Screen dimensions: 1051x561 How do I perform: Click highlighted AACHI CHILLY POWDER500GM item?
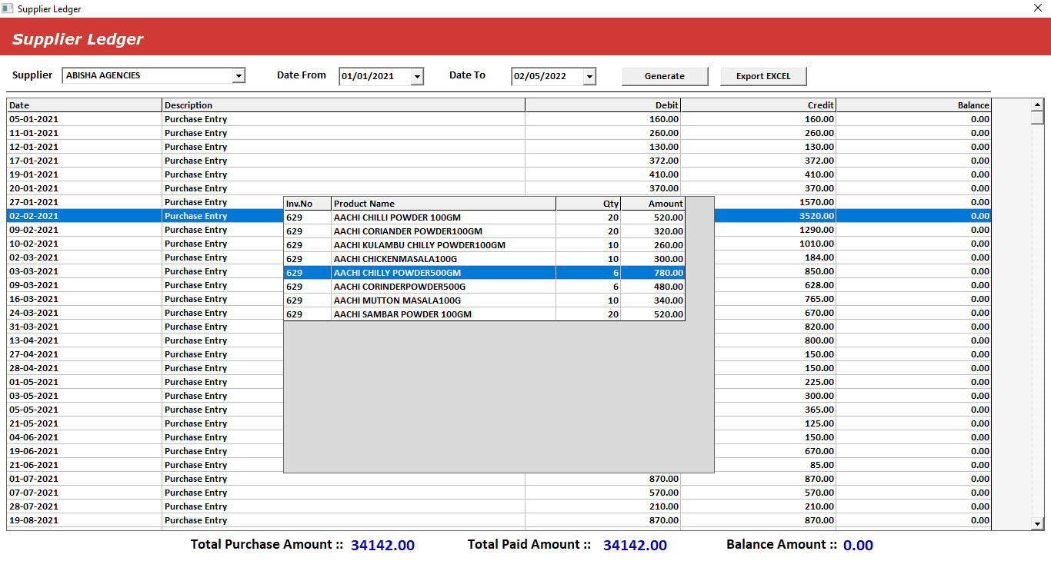tap(484, 273)
